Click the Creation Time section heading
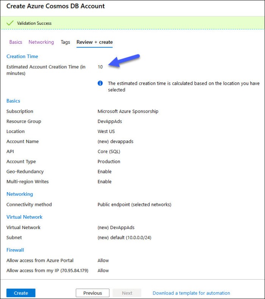 22,57
